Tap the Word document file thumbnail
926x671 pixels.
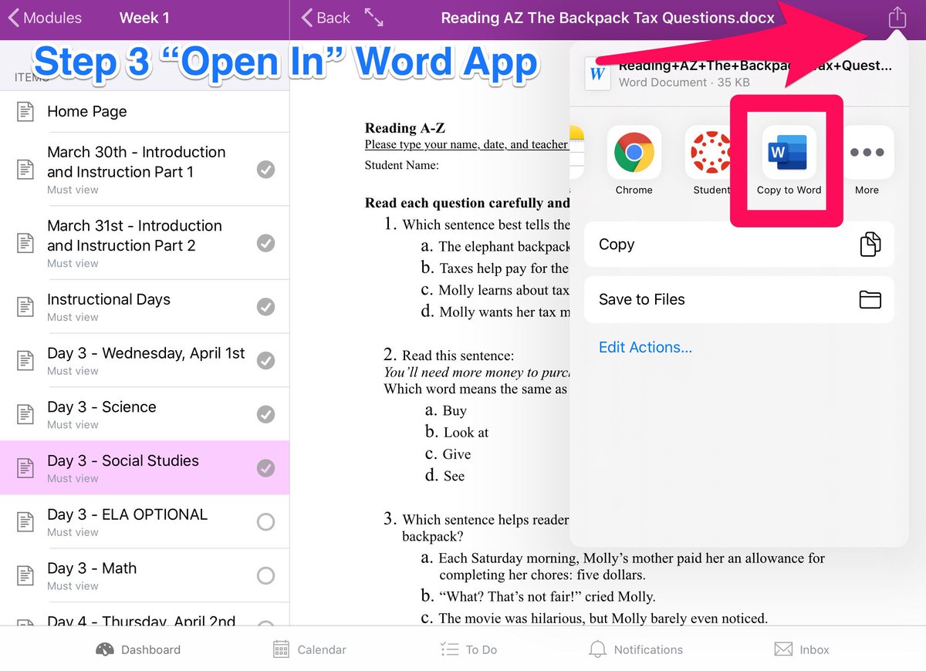point(597,74)
